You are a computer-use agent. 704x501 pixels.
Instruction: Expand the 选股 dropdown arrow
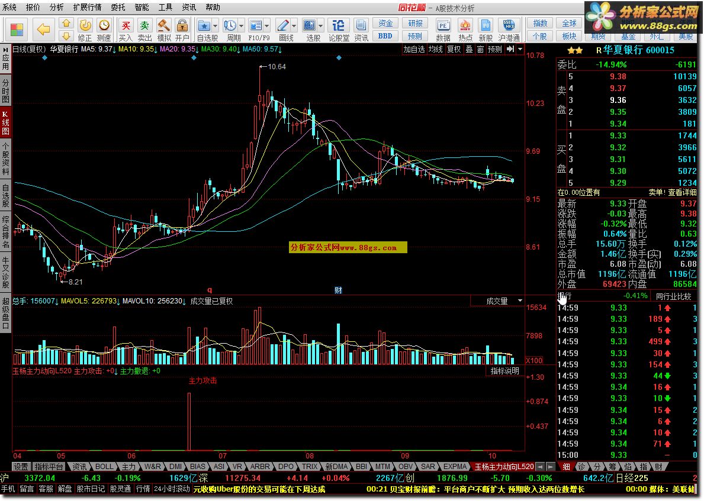[x=320, y=25]
